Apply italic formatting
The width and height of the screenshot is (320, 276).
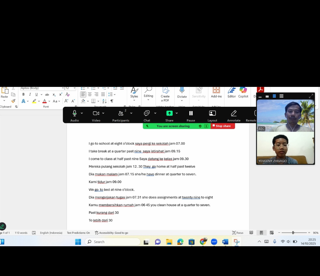30,94
